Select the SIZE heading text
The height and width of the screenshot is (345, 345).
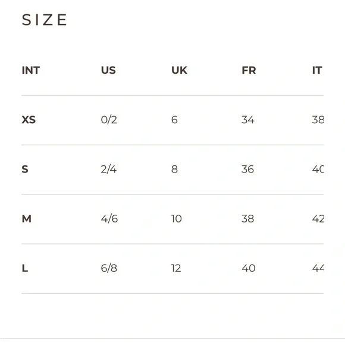[x=44, y=20]
